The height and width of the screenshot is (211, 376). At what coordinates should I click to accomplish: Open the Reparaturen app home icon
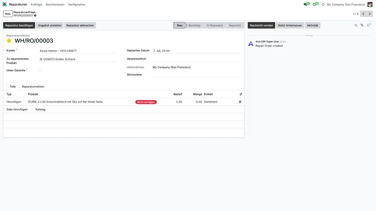click(x=4, y=4)
